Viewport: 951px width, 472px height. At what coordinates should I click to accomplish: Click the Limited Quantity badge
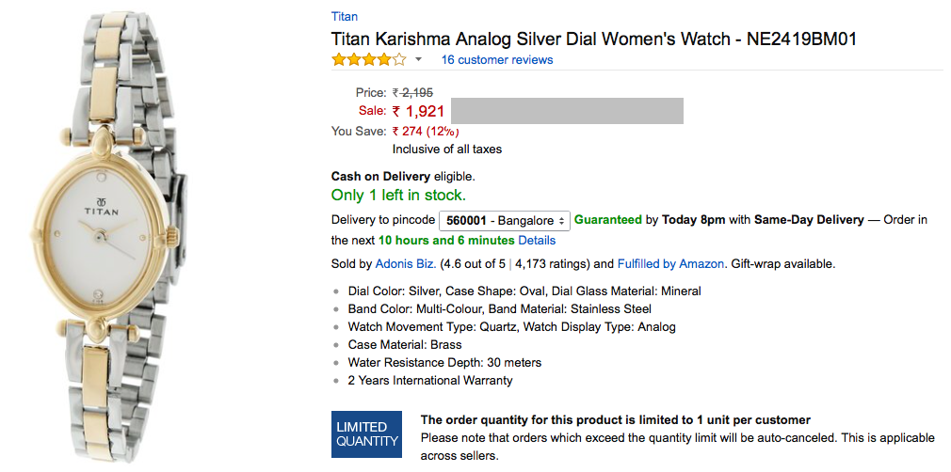click(x=367, y=434)
